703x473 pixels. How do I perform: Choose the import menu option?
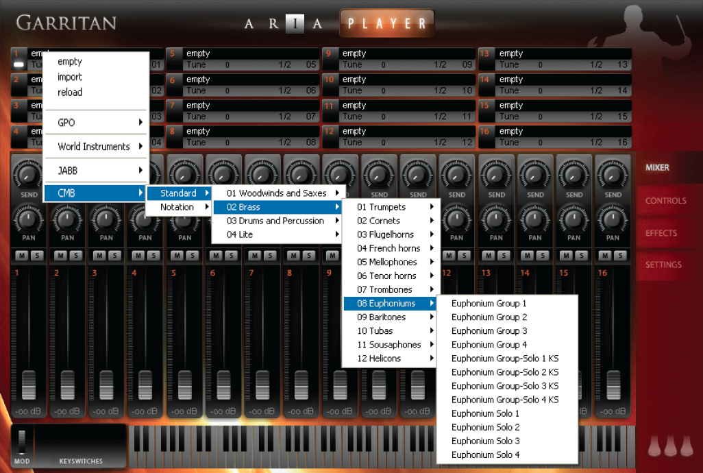point(69,76)
